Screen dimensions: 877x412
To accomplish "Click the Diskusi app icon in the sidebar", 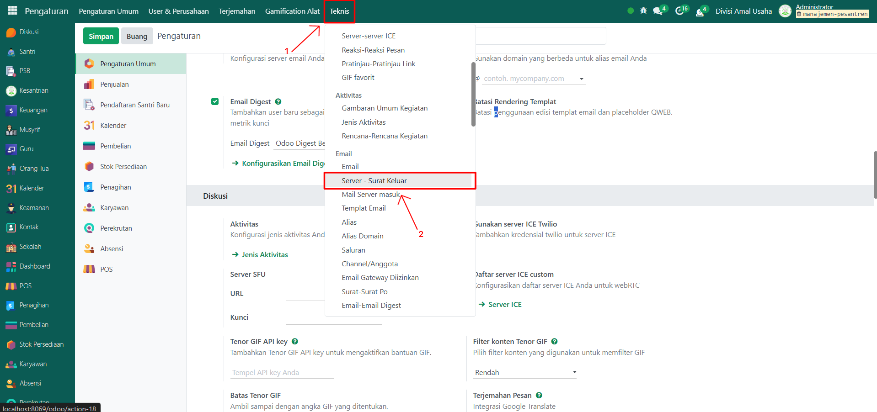I will (11, 32).
